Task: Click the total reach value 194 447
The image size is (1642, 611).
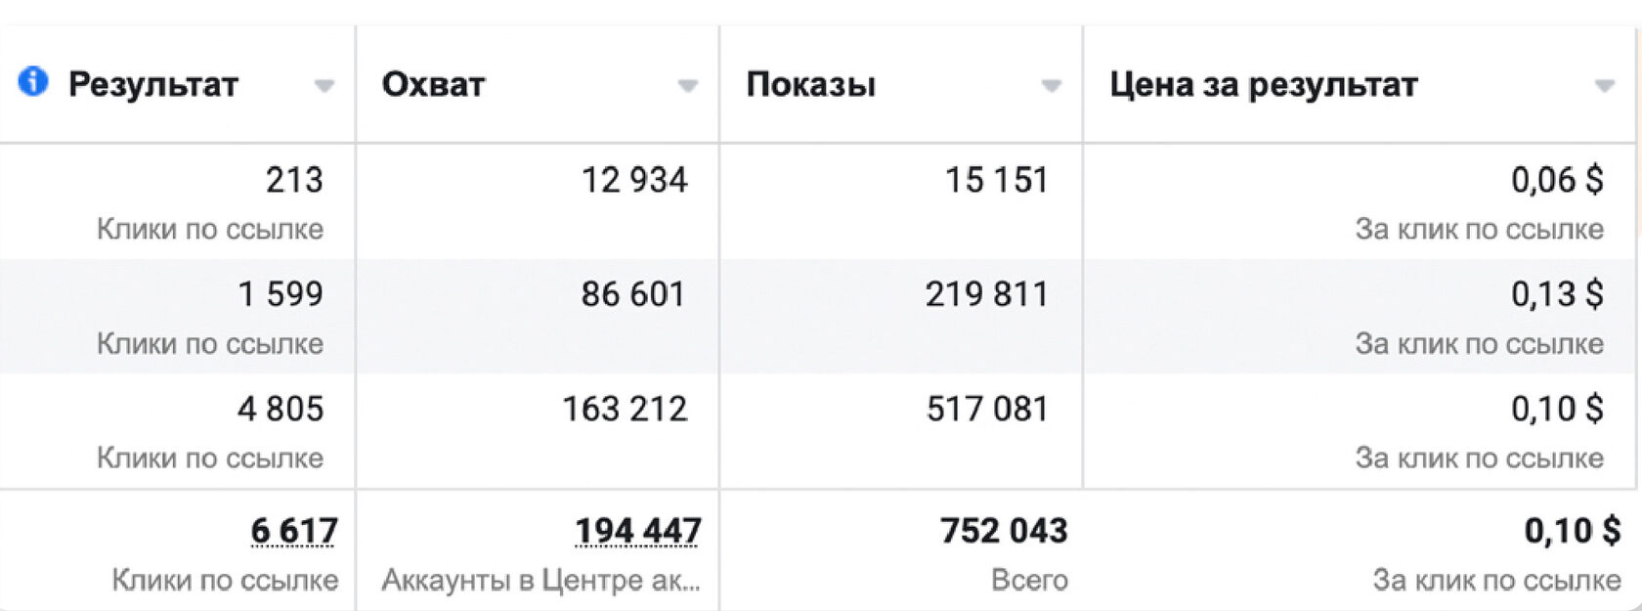Action: pos(638,531)
